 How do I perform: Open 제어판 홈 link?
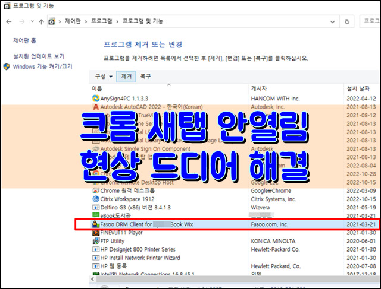24,40
